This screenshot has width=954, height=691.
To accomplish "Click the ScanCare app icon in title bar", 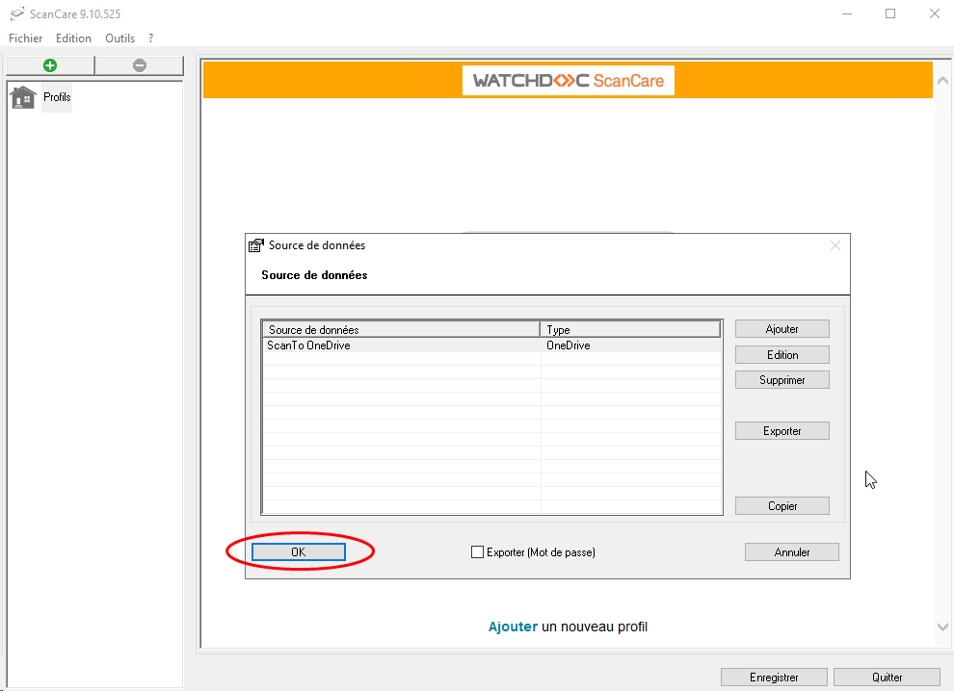I will pyautogui.click(x=17, y=13).
